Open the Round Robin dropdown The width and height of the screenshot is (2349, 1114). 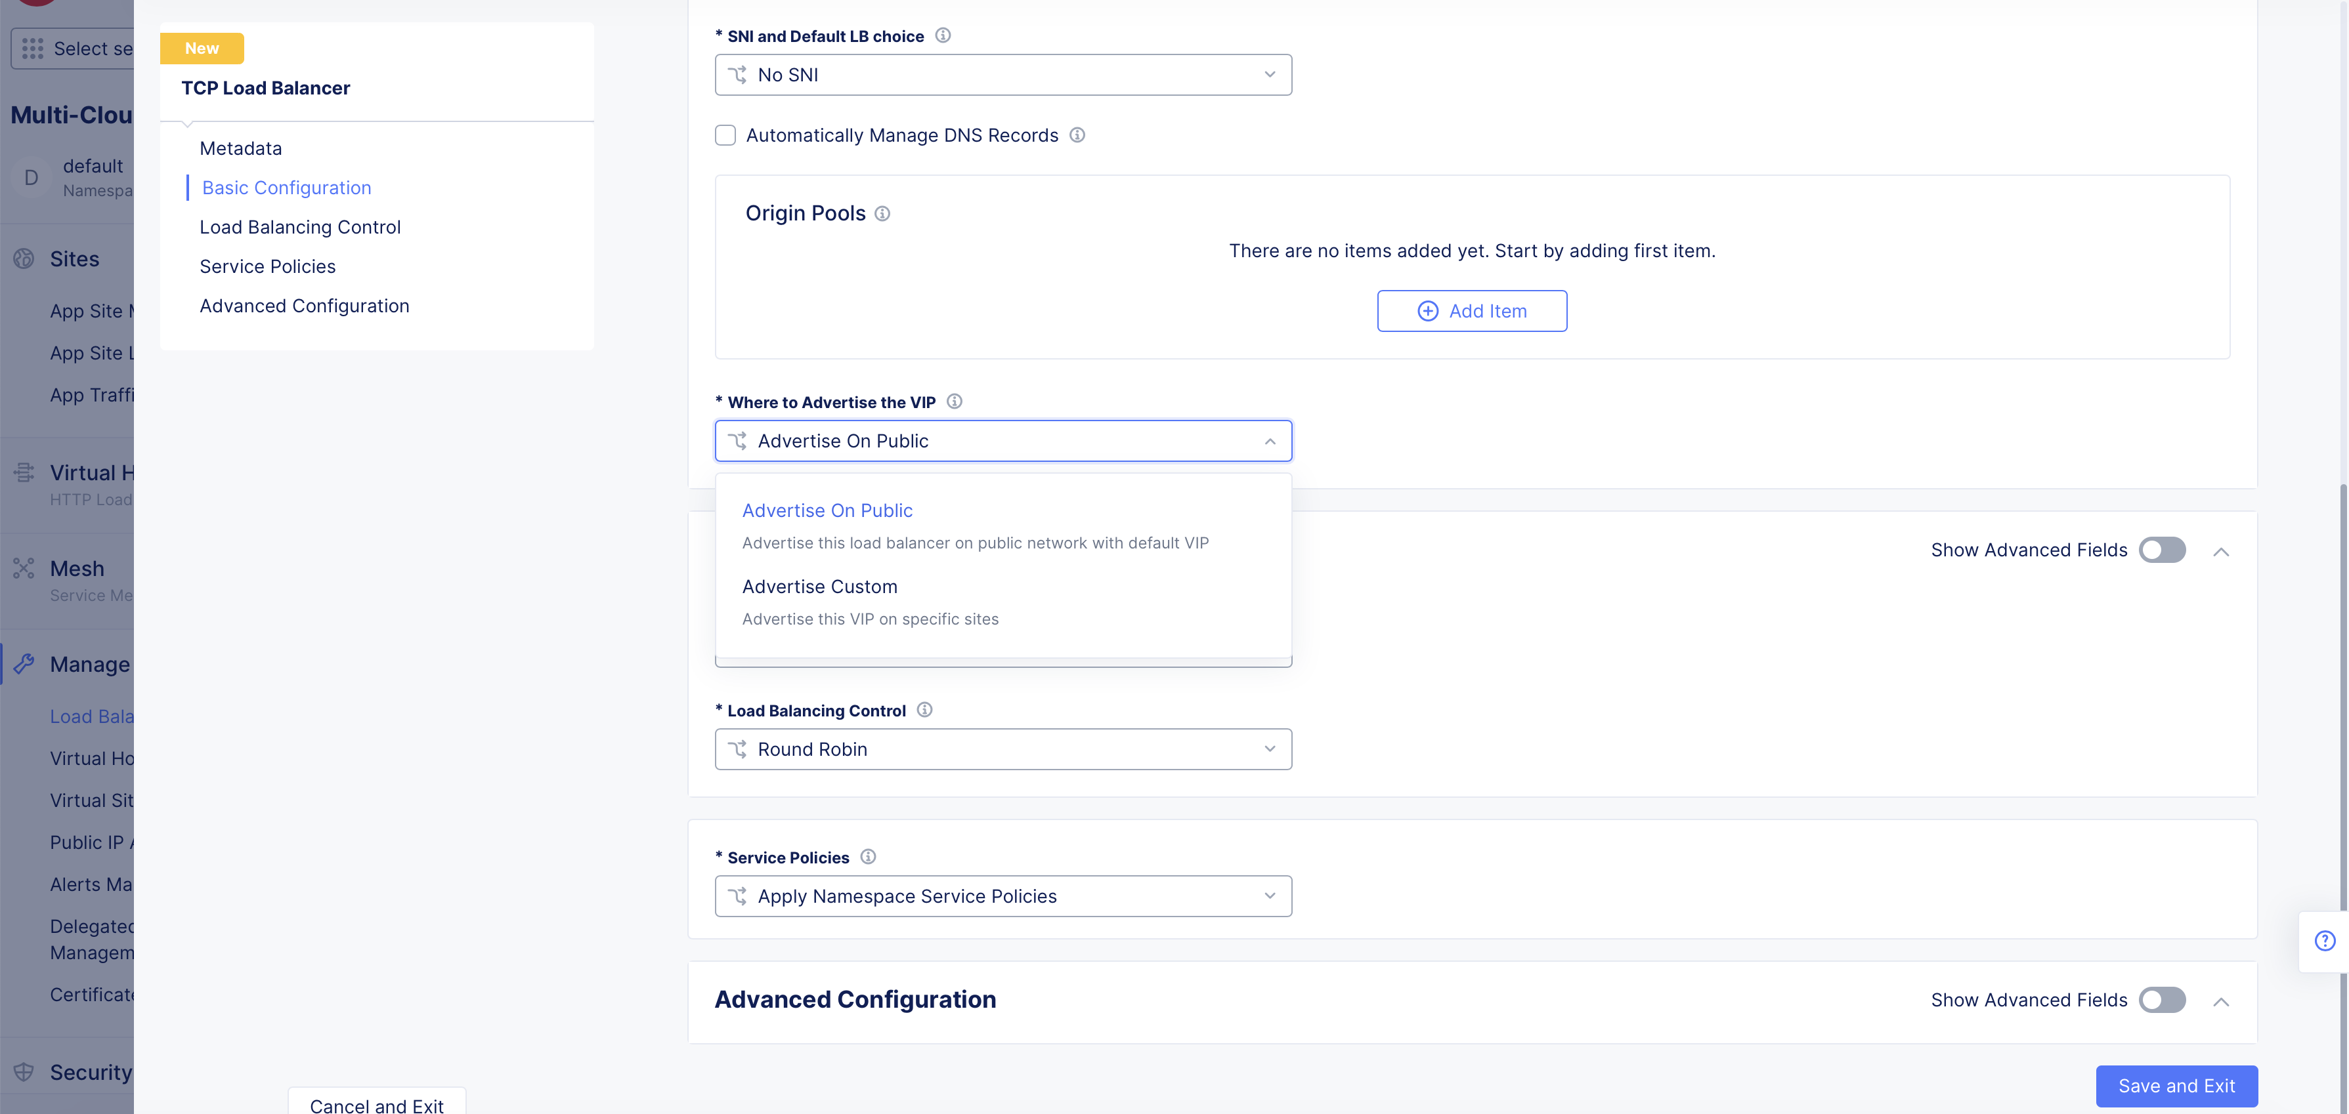click(1002, 749)
